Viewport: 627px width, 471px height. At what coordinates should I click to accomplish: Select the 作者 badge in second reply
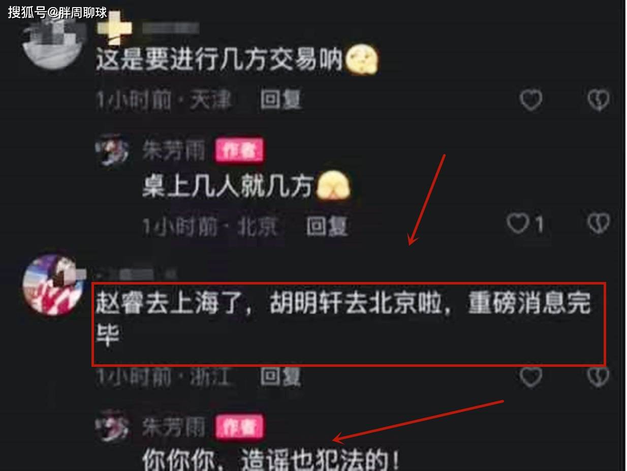point(240,427)
